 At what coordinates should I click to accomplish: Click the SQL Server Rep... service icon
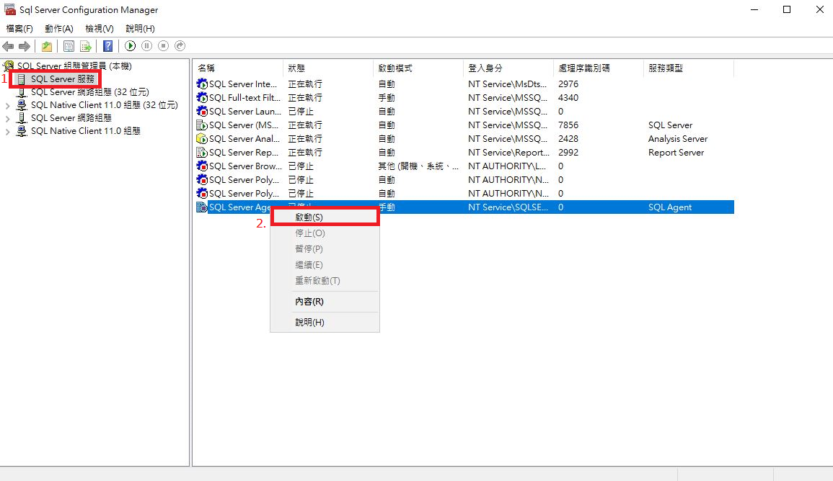click(202, 153)
